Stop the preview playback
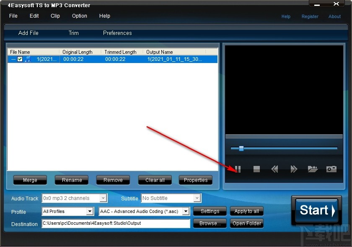Viewport: 352px width, 247px height. (x=256, y=169)
